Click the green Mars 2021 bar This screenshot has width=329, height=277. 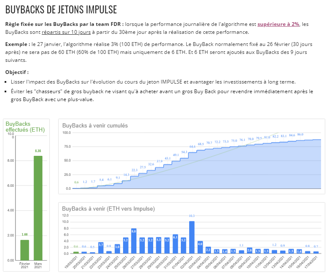click(x=38, y=208)
